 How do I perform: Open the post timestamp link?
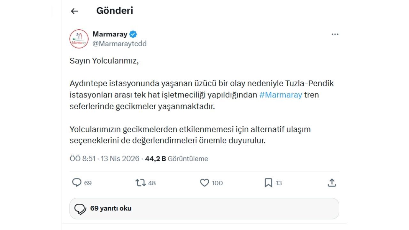pos(105,158)
